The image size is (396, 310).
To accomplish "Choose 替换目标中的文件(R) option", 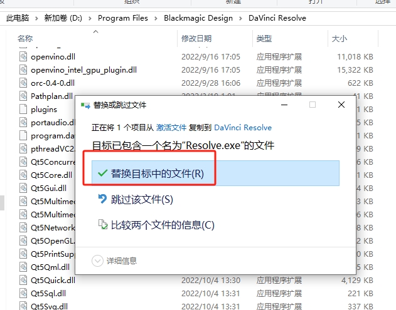I will [x=158, y=173].
